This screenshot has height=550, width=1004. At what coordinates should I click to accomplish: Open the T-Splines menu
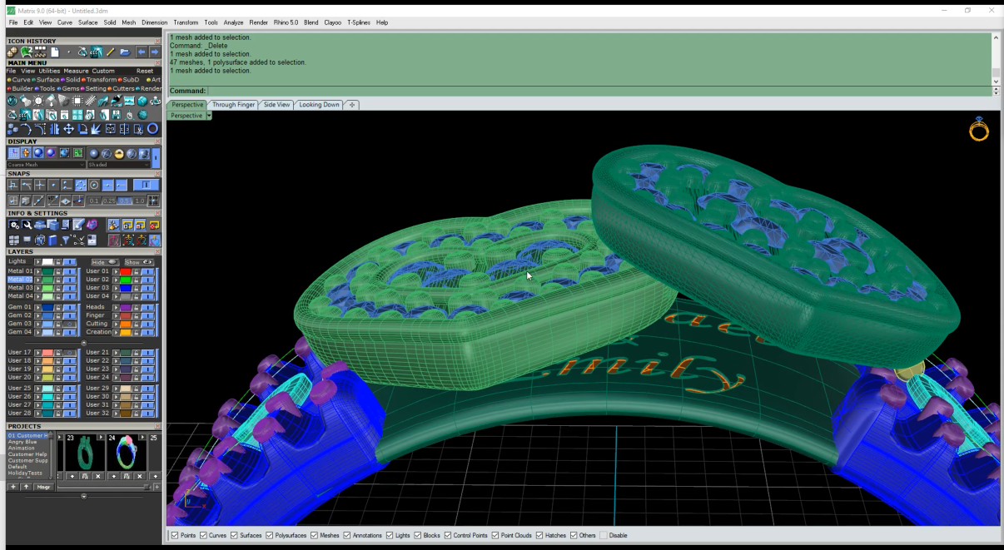click(x=359, y=22)
